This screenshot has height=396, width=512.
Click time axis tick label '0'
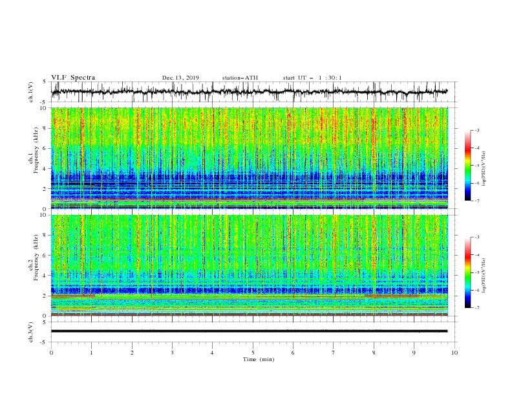(x=51, y=353)
